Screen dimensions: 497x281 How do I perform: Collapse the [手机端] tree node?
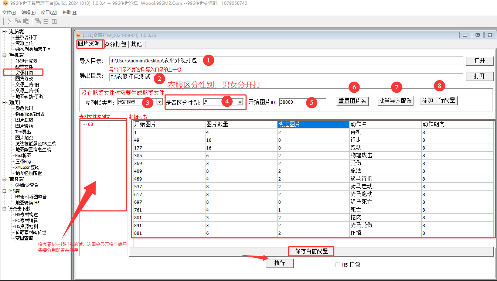[4, 55]
